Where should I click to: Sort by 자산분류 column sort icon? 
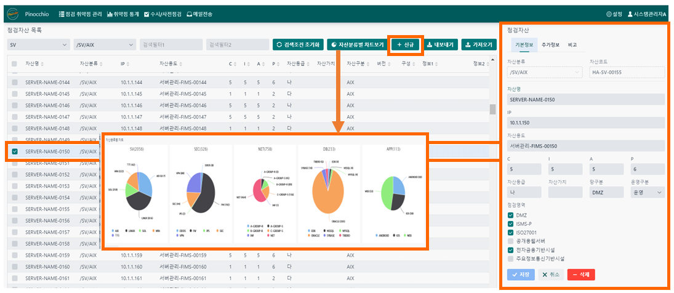click(x=101, y=64)
